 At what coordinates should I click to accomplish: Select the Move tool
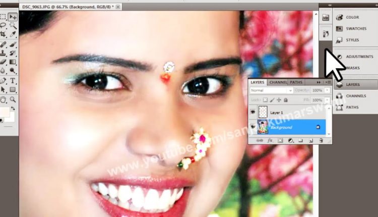[x=13, y=17]
